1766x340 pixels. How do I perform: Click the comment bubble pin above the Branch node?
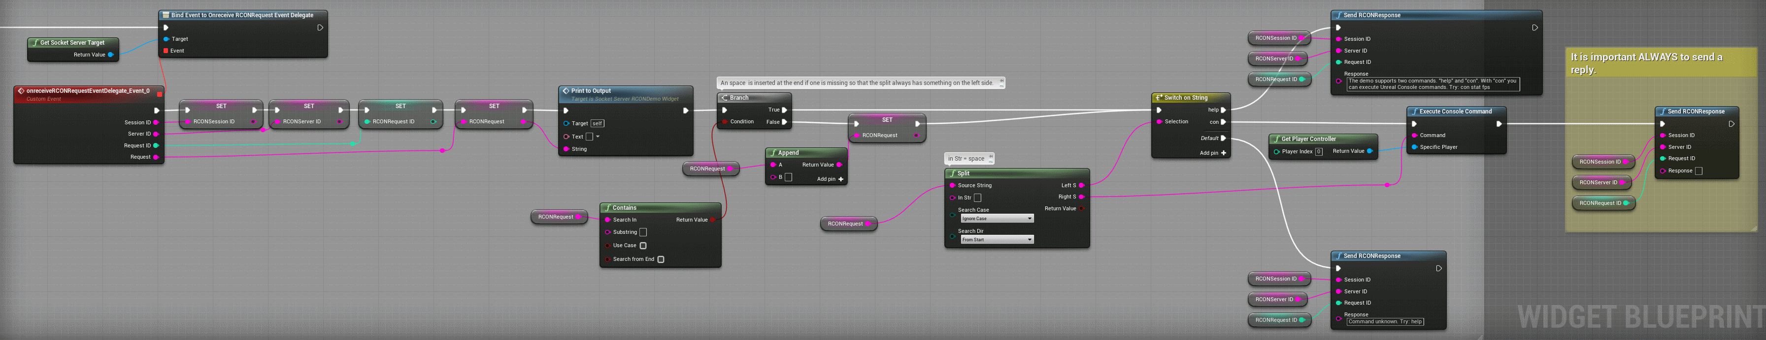coord(1001,82)
